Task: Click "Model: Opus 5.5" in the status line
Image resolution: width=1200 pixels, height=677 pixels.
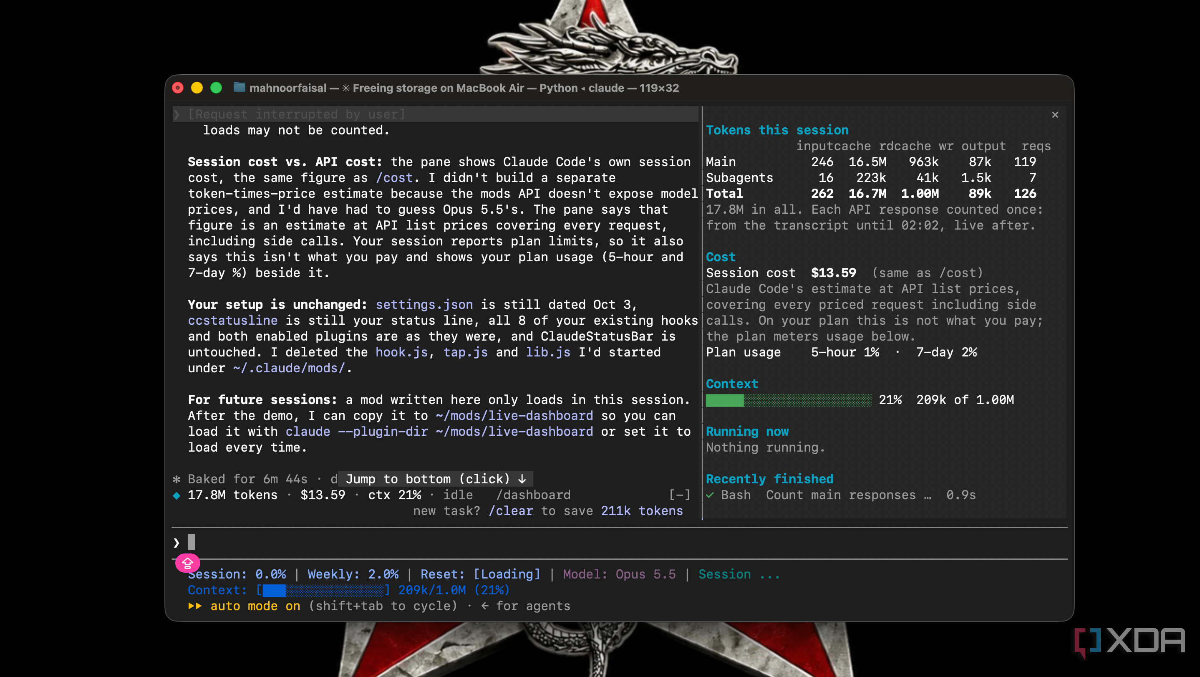Action: tap(620, 574)
